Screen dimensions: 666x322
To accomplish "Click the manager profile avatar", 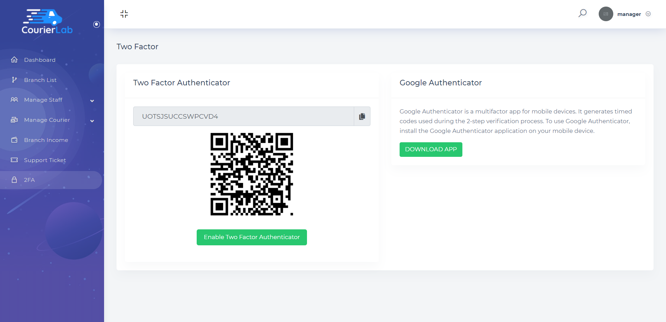I will (606, 14).
